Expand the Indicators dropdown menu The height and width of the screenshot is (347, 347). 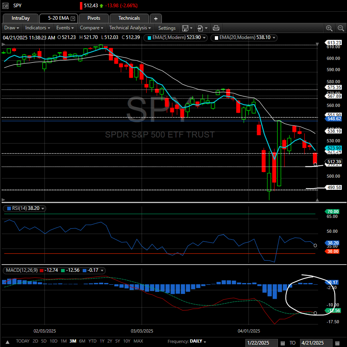coord(38,28)
